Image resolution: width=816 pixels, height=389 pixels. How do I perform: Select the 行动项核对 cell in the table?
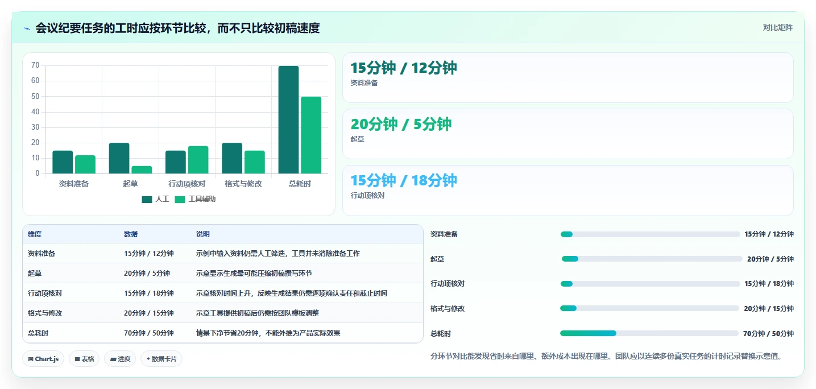pos(45,293)
